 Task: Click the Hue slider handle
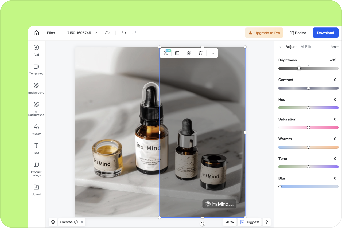(x=308, y=108)
